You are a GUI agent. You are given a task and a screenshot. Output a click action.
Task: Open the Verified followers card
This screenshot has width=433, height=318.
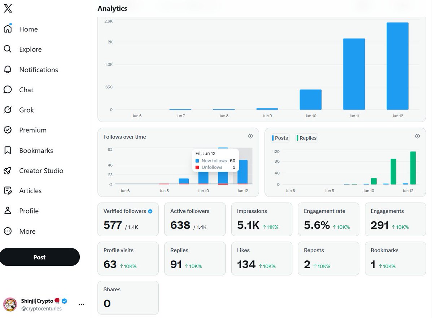click(x=128, y=219)
